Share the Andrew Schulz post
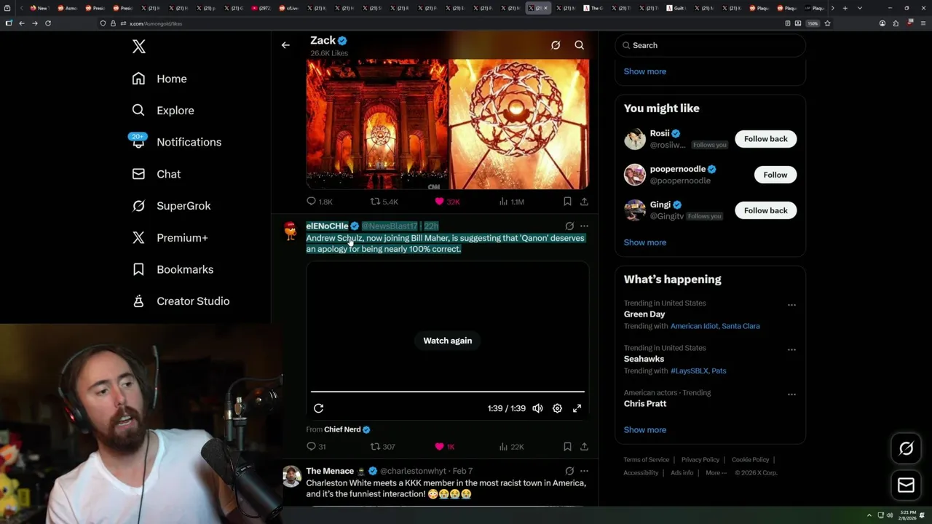Screen dimensions: 932x524 (x=584, y=447)
